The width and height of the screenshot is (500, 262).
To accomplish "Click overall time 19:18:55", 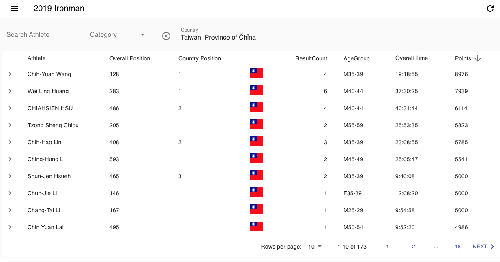I will pyautogui.click(x=406, y=74).
